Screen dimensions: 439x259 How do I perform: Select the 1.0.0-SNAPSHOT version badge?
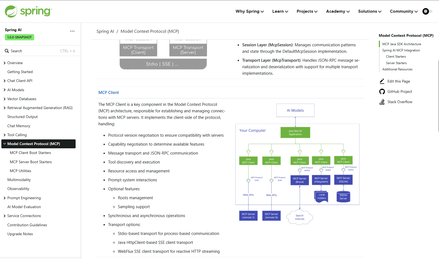pyautogui.click(x=20, y=37)
